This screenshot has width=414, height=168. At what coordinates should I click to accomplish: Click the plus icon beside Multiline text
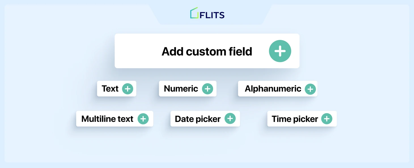click(143, 119)
